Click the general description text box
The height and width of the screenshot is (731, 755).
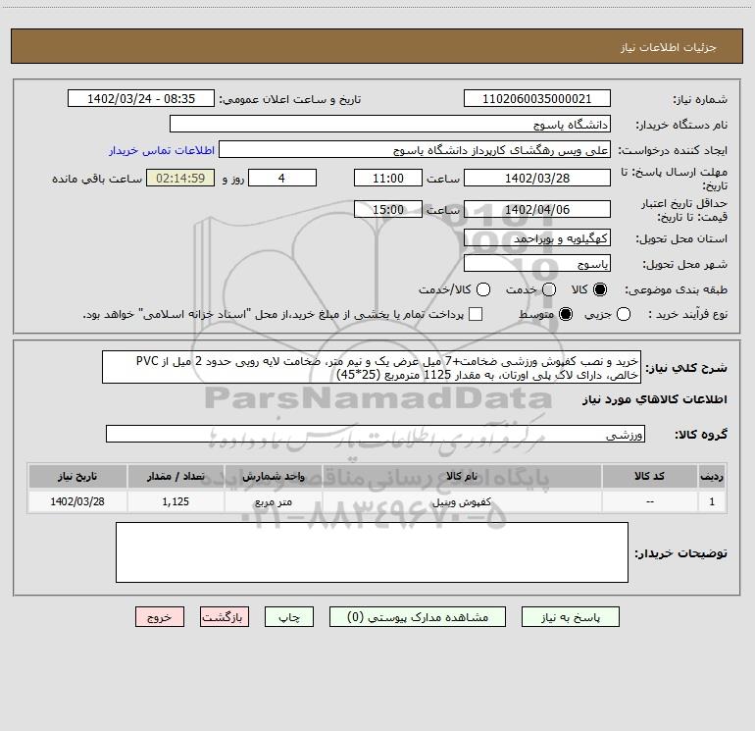[x=372, y=367]
